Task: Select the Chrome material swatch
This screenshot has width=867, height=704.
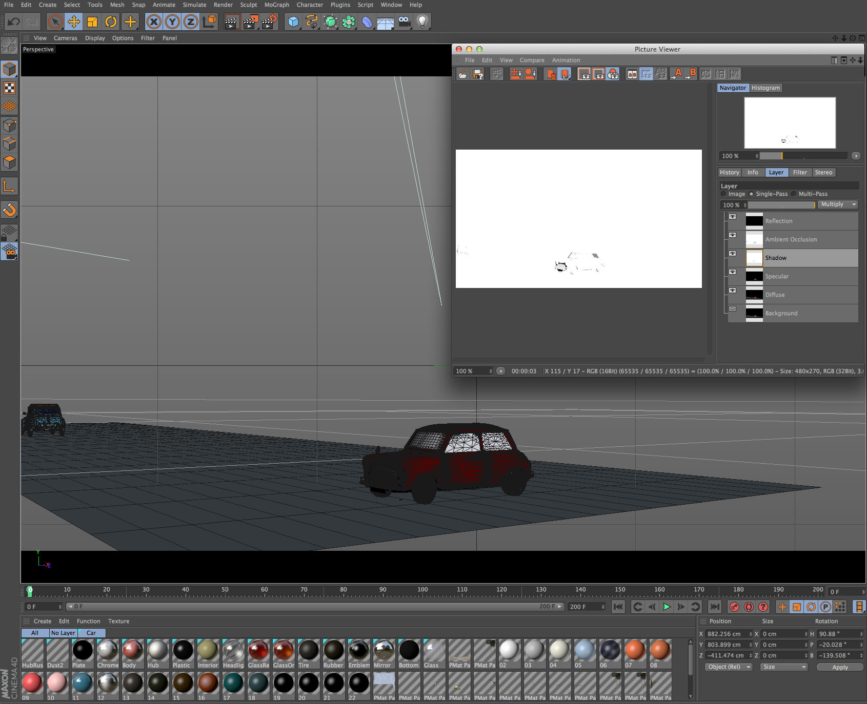Action: (x=108, y=651)
